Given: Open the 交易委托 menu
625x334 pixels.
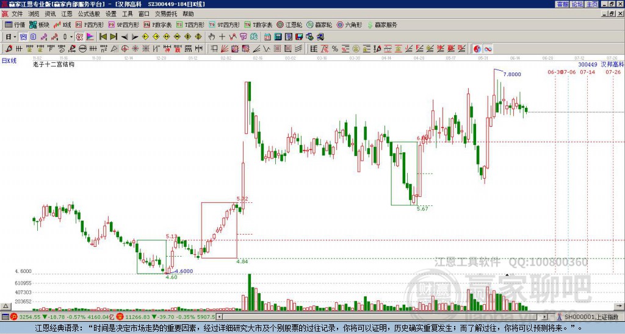Looking at the screenshot, I should [166, 14].
